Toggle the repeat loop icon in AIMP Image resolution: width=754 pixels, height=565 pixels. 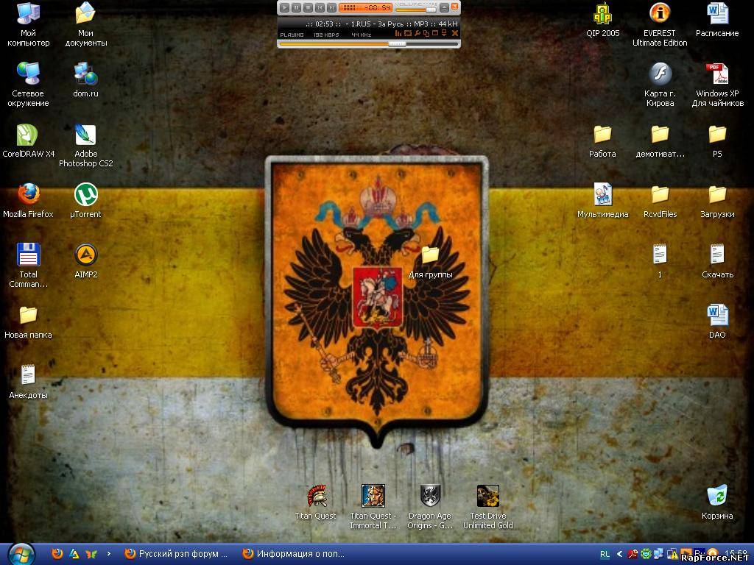tap(408, 33)
